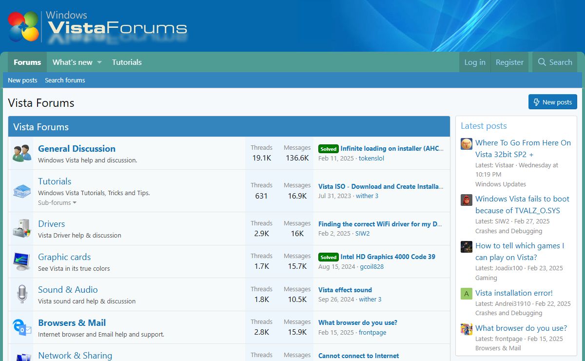Viewport: 585px width, 361px height.
Task: Open avatar beside Where To Go From Here post
Action: coord(467,143)
